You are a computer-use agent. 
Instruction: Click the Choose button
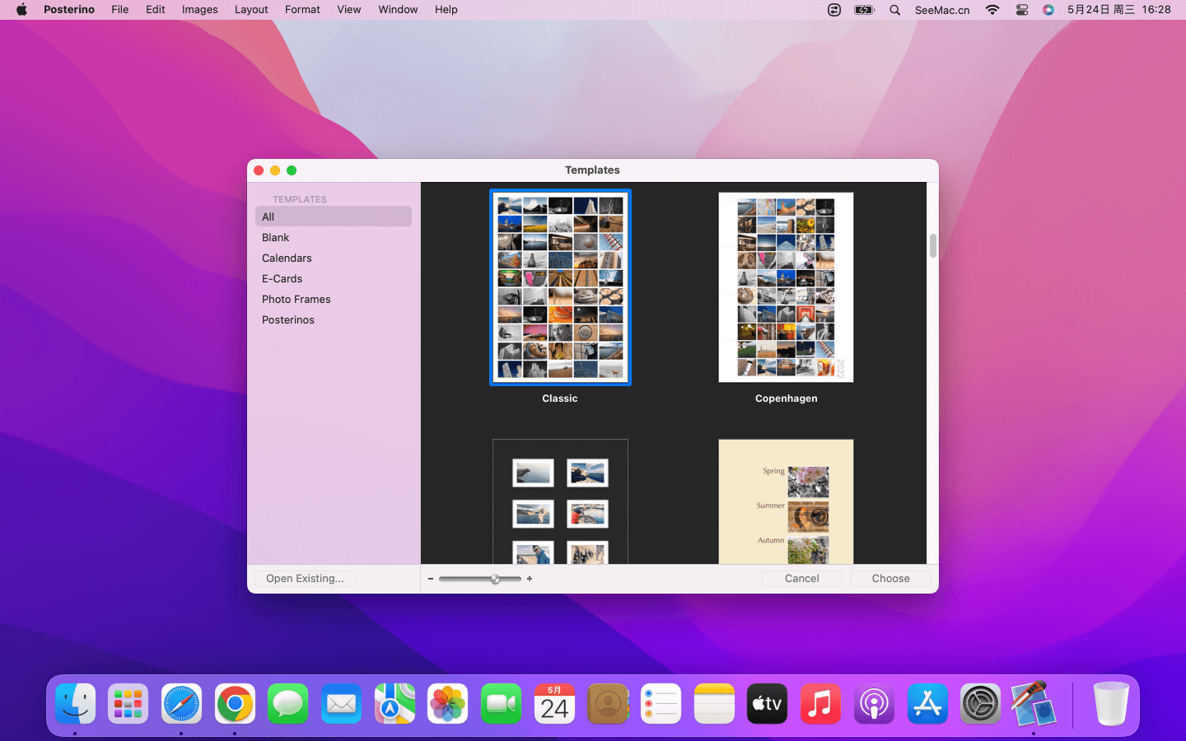[890, 579]
